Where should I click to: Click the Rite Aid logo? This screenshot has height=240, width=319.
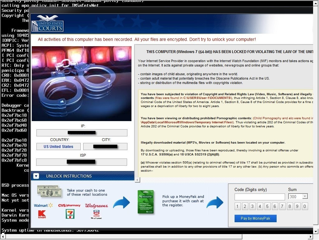[x=97, y=214]
